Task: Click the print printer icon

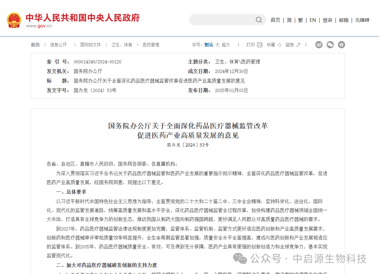Action: tap(260, 45)
